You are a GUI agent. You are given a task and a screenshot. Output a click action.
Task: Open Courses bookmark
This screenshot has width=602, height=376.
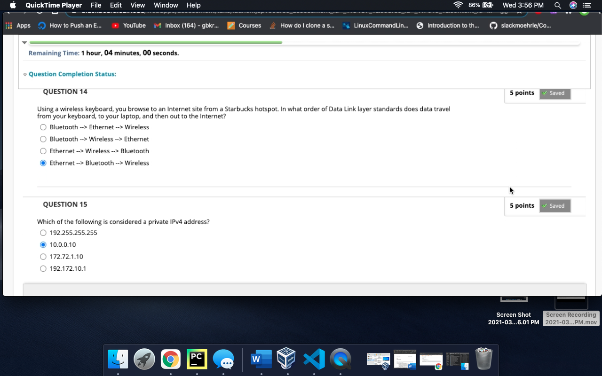(244, 25)
